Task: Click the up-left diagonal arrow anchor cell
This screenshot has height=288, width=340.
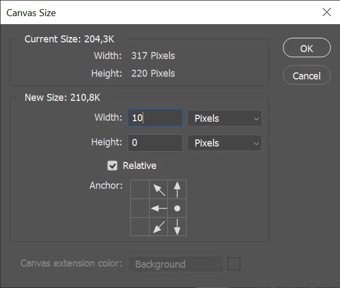Action: [159, 189]
